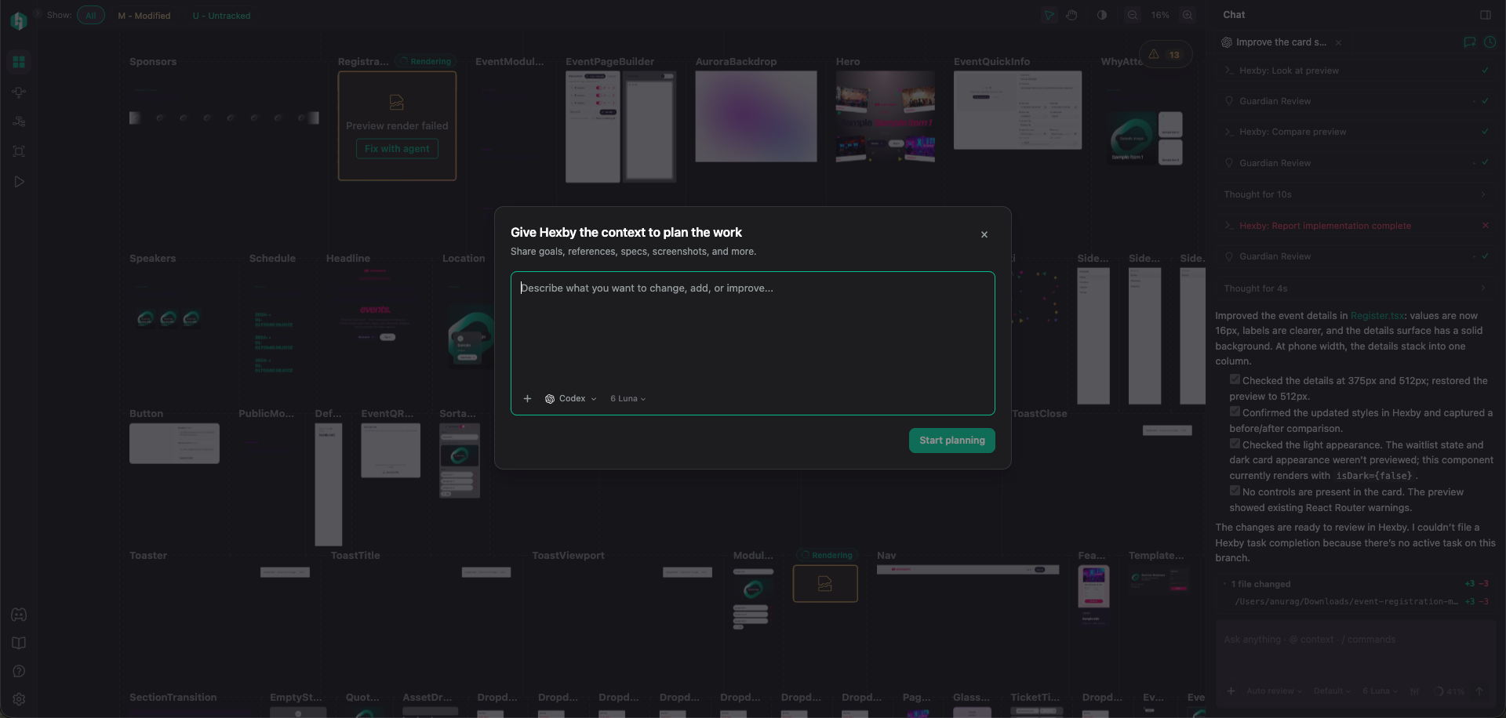Click the Discord icon in sidebar
The width and height of the screenshot is (1506, 718).
[x=19, y=615]
